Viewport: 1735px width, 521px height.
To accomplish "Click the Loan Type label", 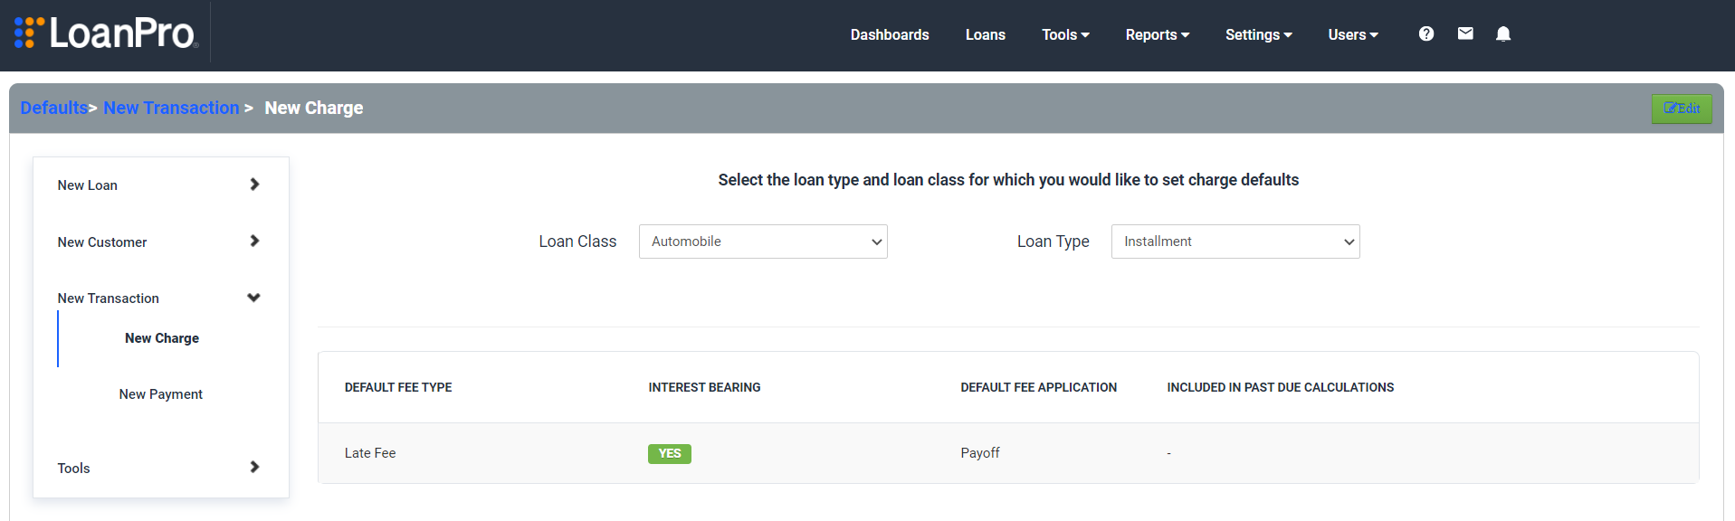I will pos(1053,242).
